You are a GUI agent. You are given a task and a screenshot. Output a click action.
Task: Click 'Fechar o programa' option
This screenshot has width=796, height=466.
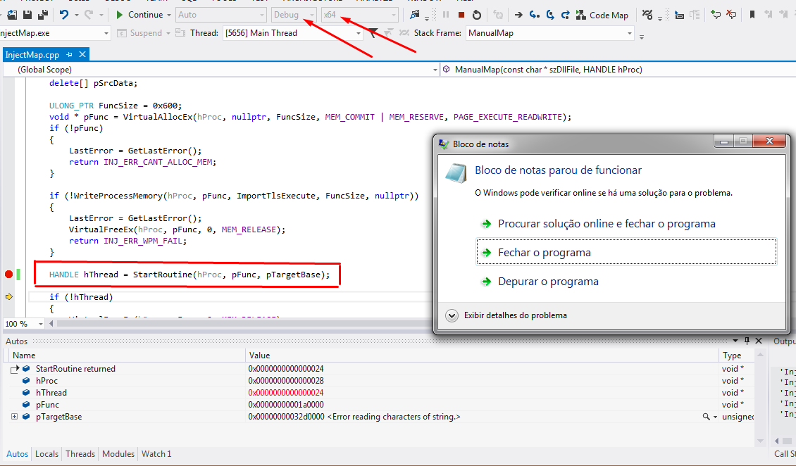544,252
